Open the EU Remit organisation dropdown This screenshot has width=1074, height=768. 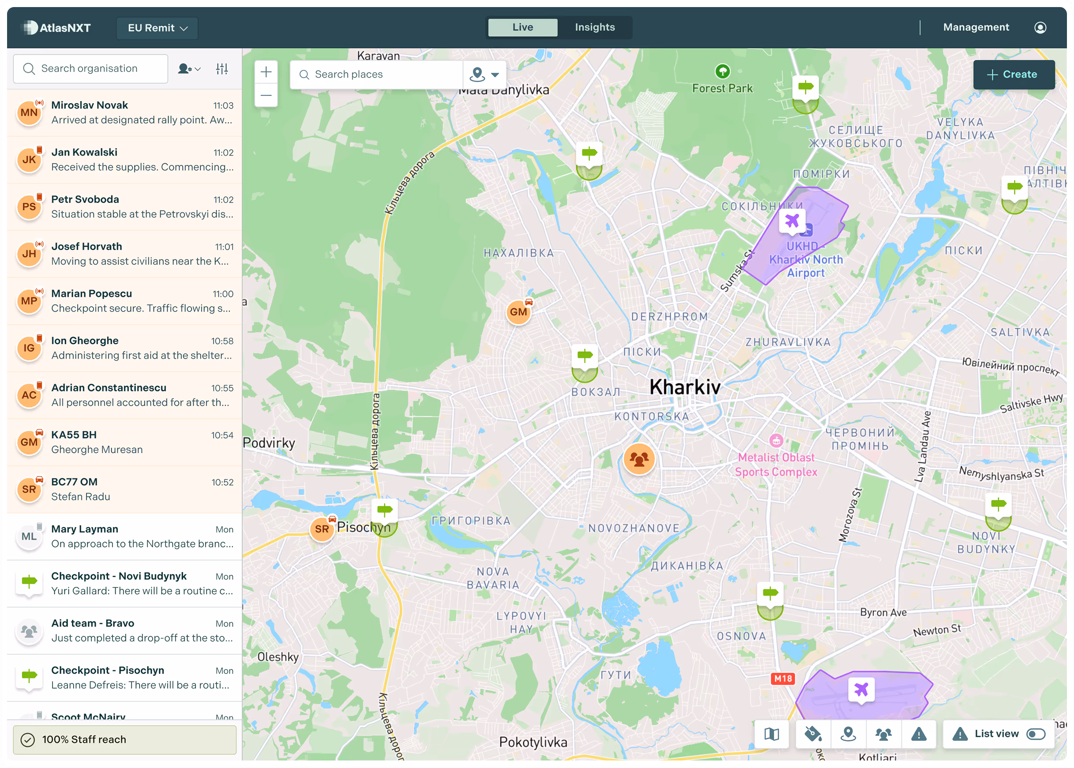pyautogui.click(x=157, y=28)
